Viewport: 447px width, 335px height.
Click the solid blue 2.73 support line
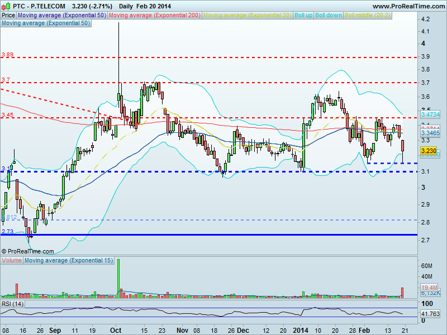(209, 234)
